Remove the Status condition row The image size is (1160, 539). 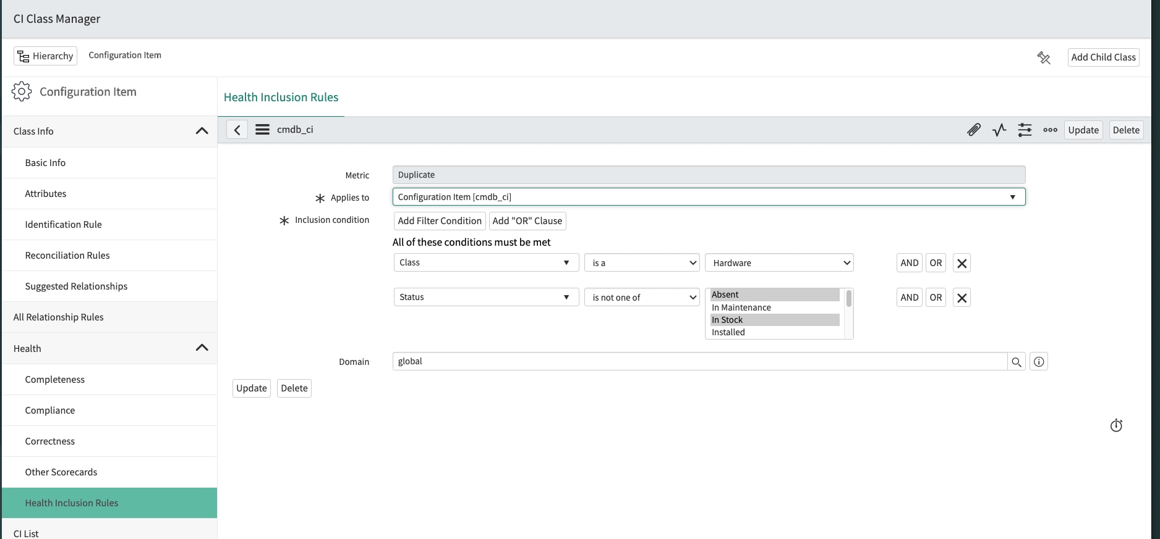click(962, 298)
